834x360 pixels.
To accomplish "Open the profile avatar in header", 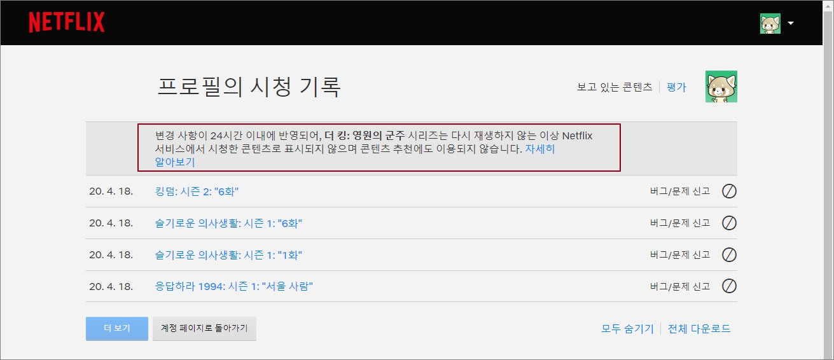I will (x=770, y=24).
